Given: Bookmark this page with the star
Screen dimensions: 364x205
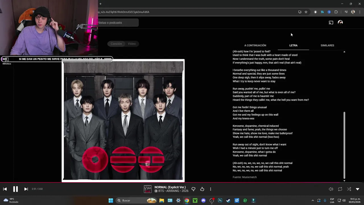Looking at the screenshot, I should point(306,12).
